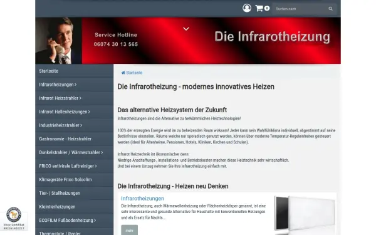376x235 pixels.
Task: Click the 'mehr' button
Action: pyautogui.click(x=129, y=230)
